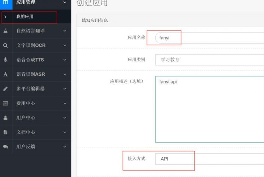The image size is (264, 177).
Task: Select 我的应用 in the sidebar
Action: (x=25, y=17)
